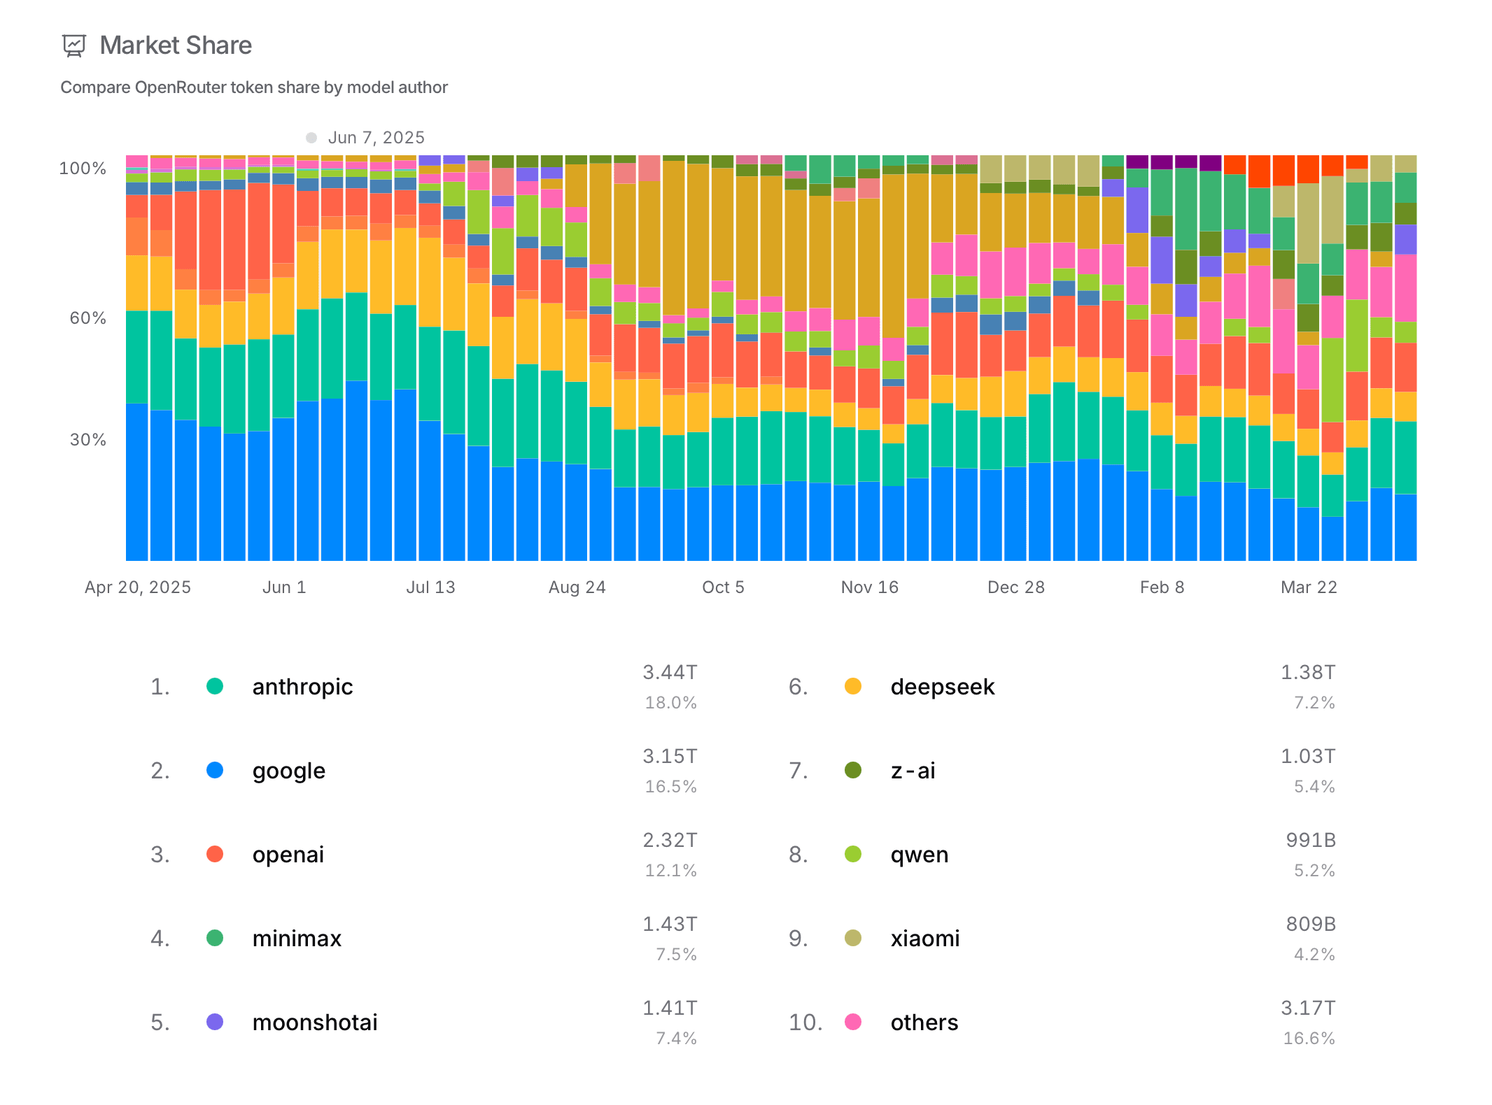Toggle the qwen series visibility
Viewport: 1492px width, 1105px height.
919,854
